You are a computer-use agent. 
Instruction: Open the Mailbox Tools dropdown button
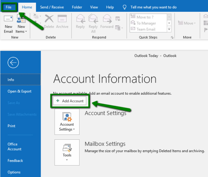[67, 152]
